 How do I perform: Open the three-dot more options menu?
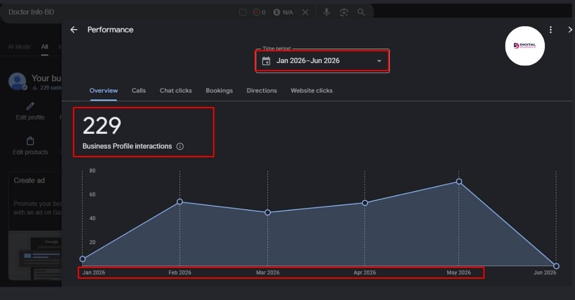551,30
